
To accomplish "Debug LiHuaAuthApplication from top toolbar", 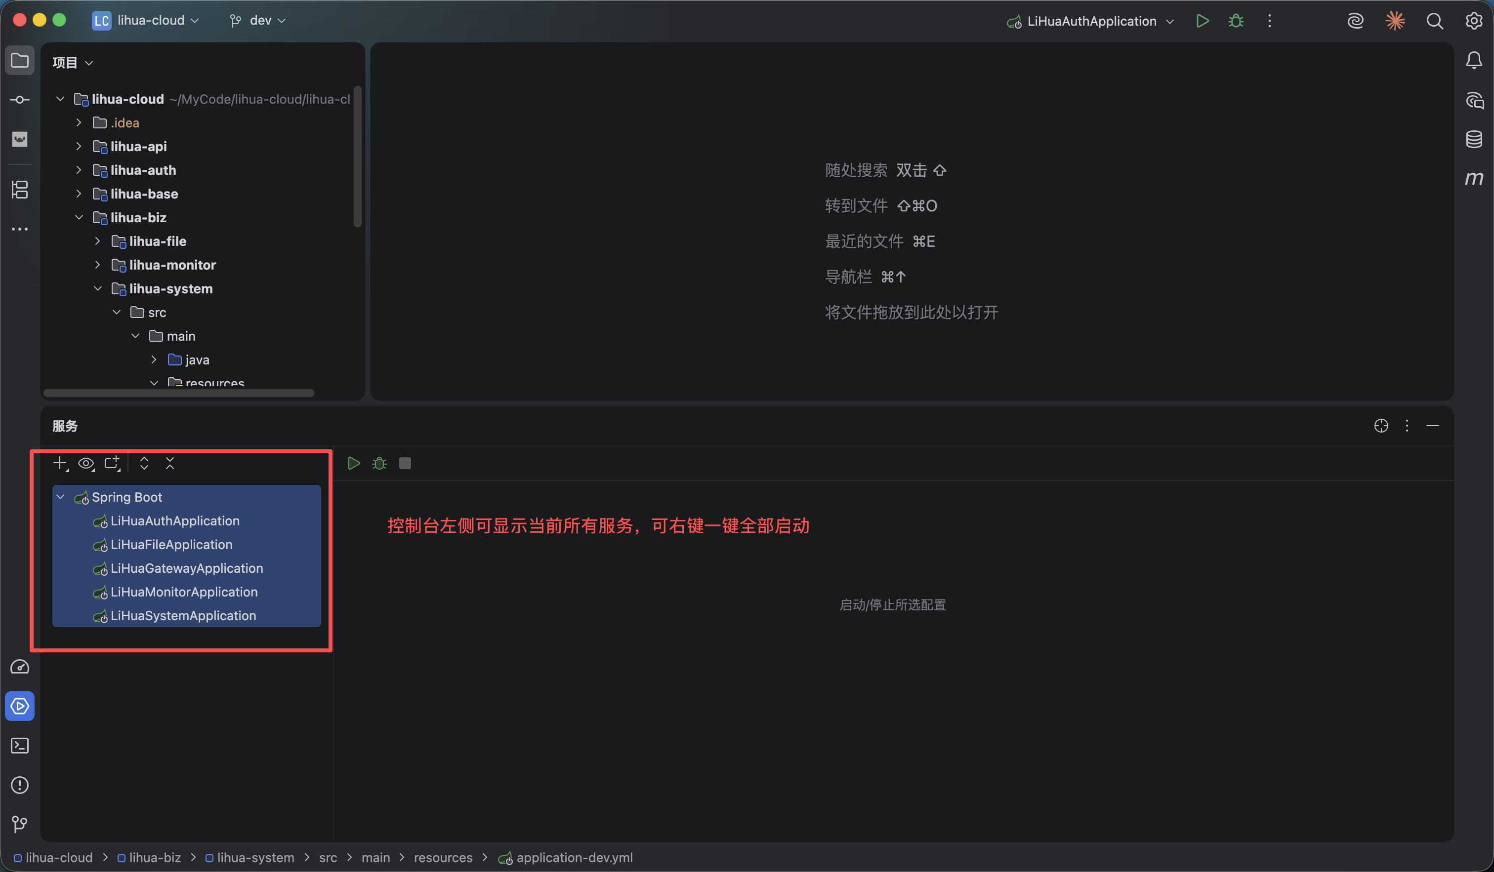I will 1236,21.
